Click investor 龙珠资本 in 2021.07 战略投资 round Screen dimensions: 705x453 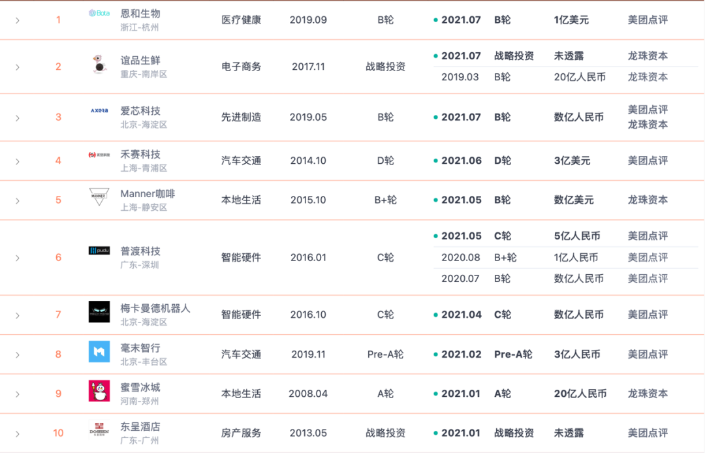click(x=648, y=55)
